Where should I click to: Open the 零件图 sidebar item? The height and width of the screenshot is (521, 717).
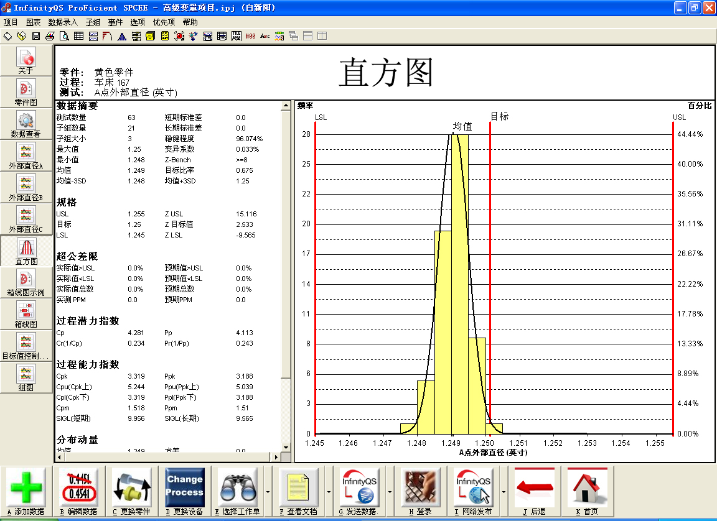tap(26, 92)
